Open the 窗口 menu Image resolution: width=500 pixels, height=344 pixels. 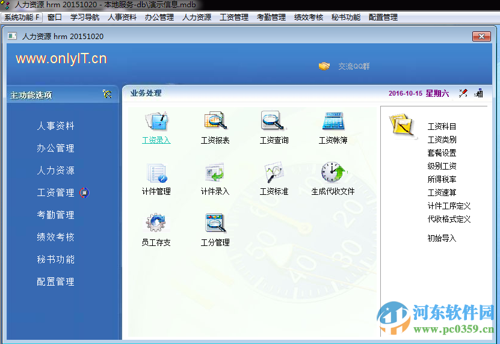55,17
